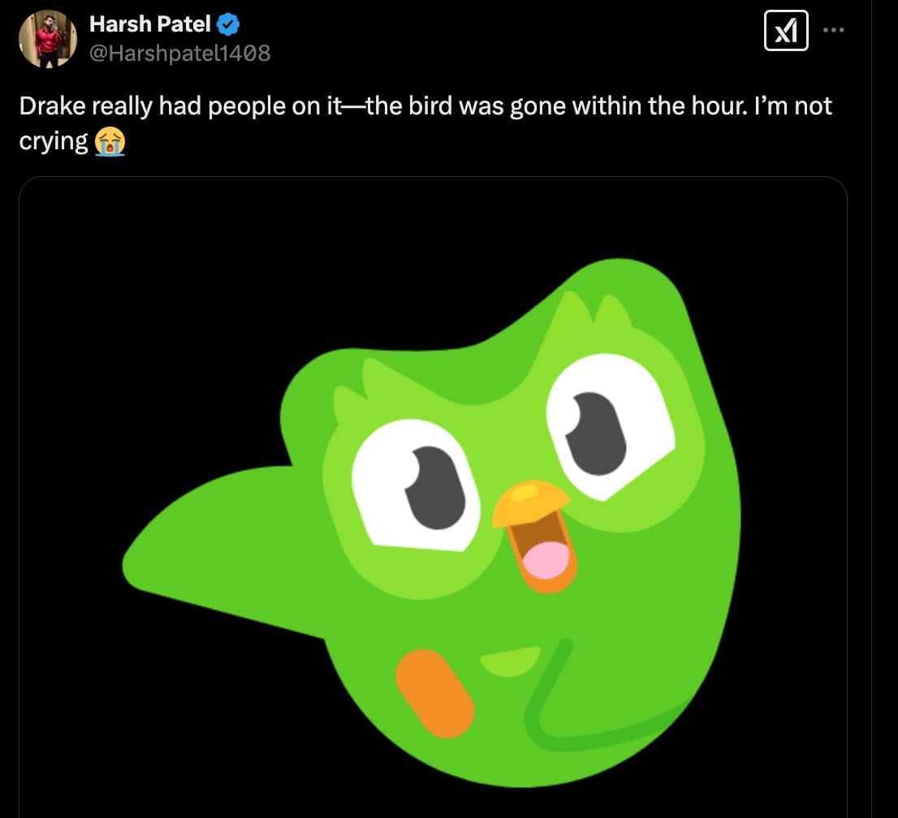Image resolution: width=898 pixels, height=818 pixels.
Task: Click the display name Harsh Patel
Action: coord(149,25)
